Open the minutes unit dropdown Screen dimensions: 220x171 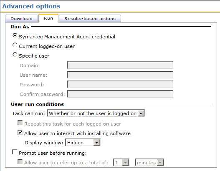(x=149, y=163)
